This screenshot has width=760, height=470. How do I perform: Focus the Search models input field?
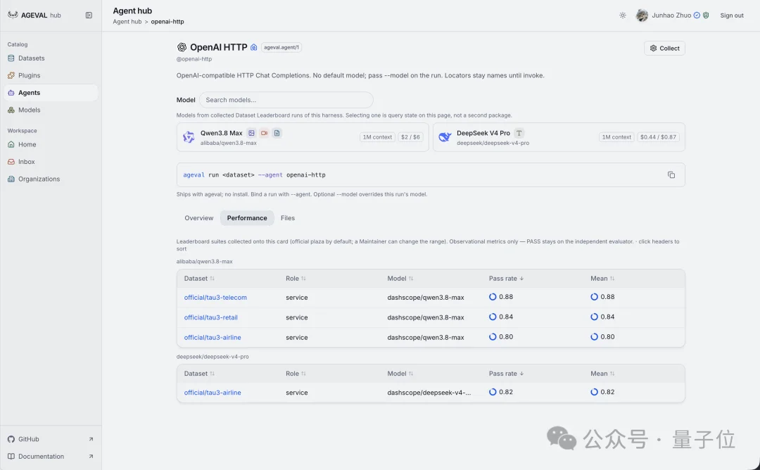(x=286, y=100)
